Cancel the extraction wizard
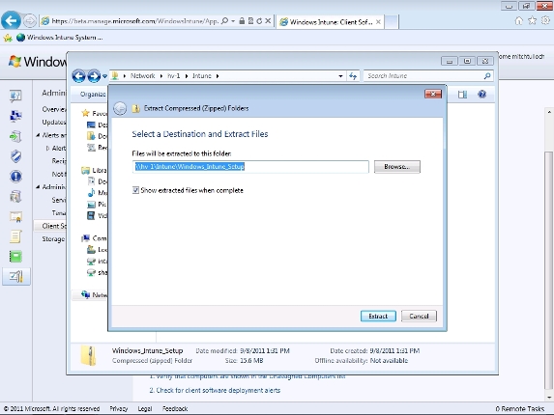Image resolution: width=554 pixels, height=415 pixels. coord(419,316)
